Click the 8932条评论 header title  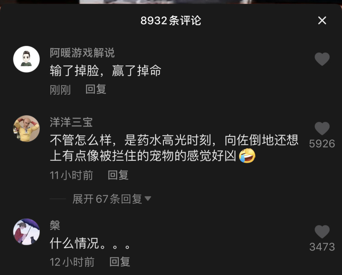[x=171, y=21]
